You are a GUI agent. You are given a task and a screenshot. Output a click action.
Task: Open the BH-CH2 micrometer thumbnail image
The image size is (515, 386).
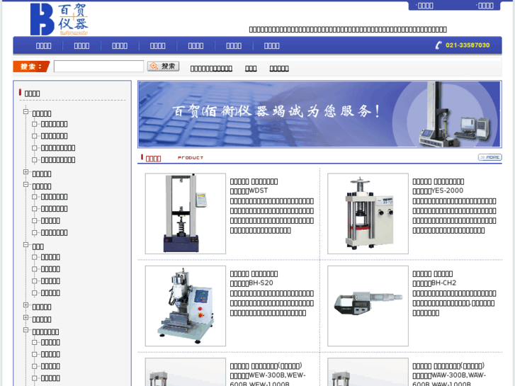[368, 306]
